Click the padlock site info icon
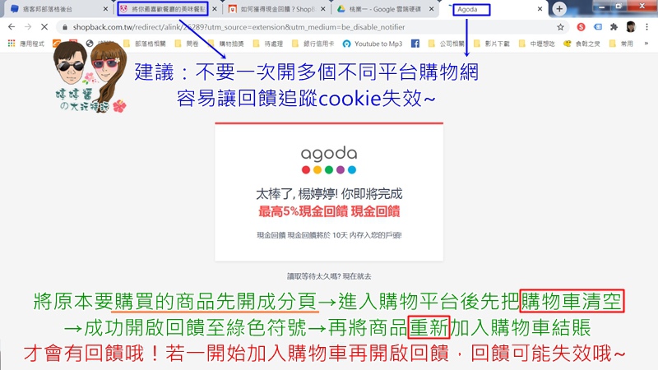This screenshot has height=370, width=658. pos(65,27)
